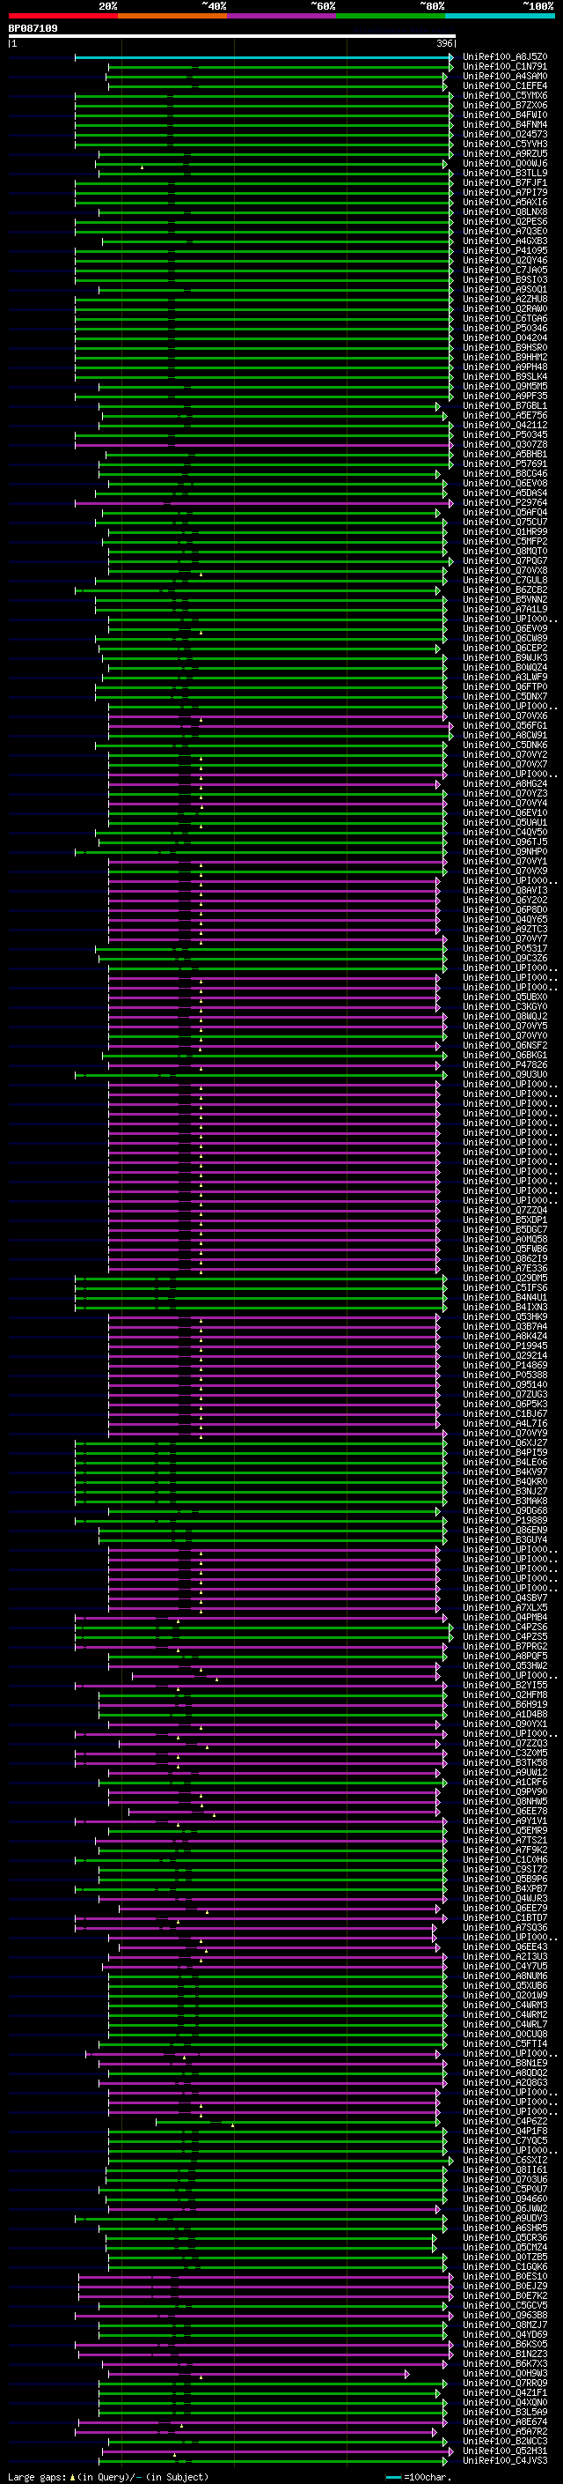Click hit label UniRef100_Q53HK9

pyautogui.click(x=505, y=1316)
